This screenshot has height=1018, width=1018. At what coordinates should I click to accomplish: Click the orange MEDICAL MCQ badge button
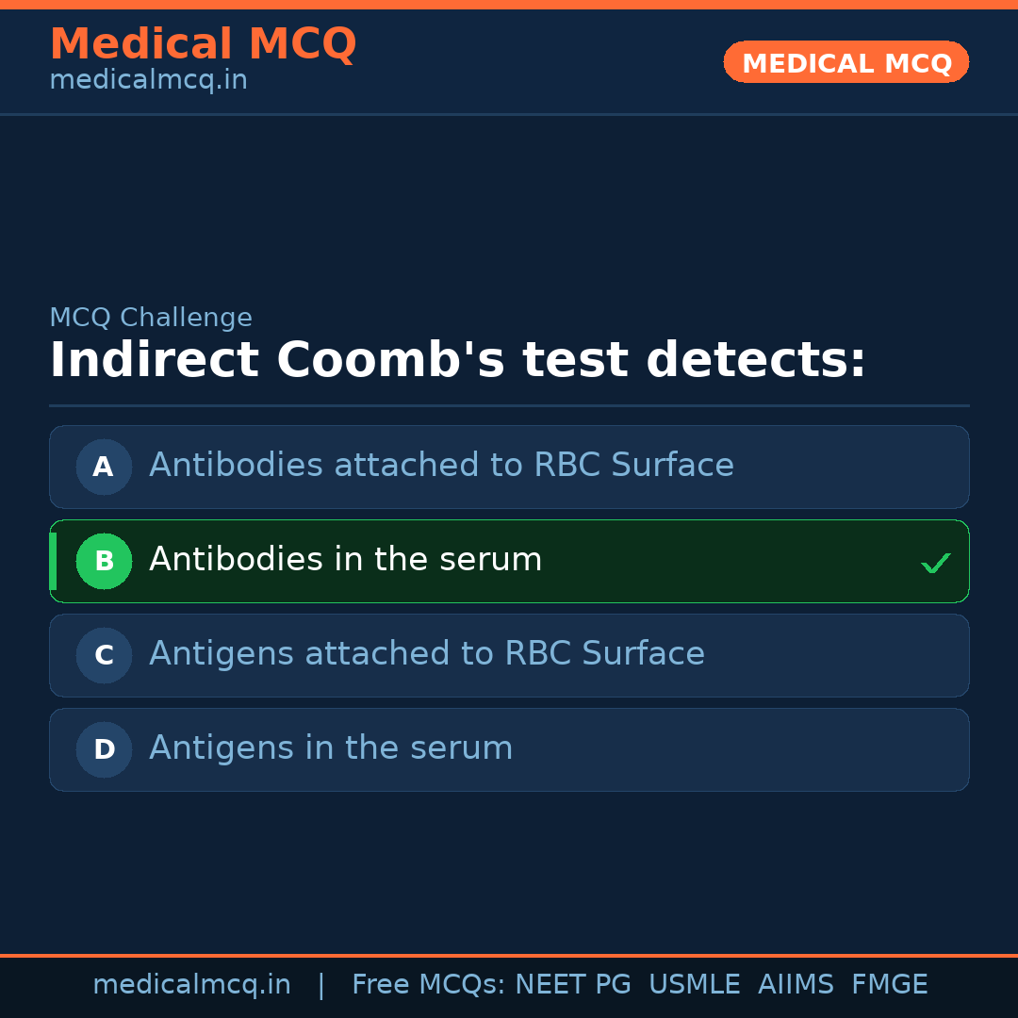click(846, 62)
